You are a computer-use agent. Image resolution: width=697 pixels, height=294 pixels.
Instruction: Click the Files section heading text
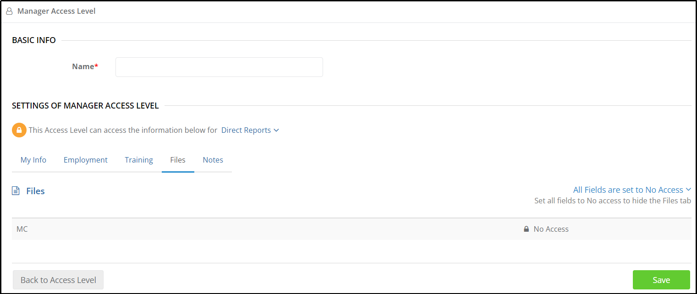(35, 191)
